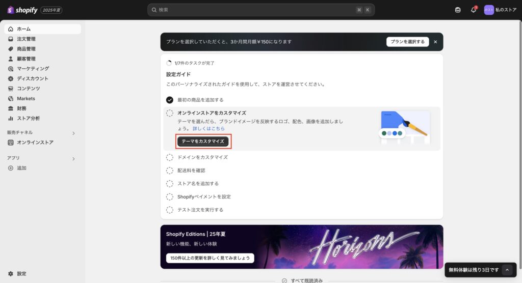Mark ドメインをカスタマイズ task circle as done
The height and width of the screenshot is (283, 522).
(170, 157)
